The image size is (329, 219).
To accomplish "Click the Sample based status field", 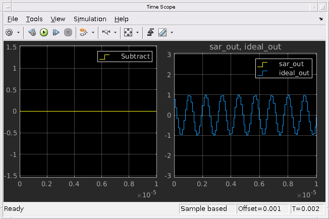I will pyautogui.click(x=207, y=209).
